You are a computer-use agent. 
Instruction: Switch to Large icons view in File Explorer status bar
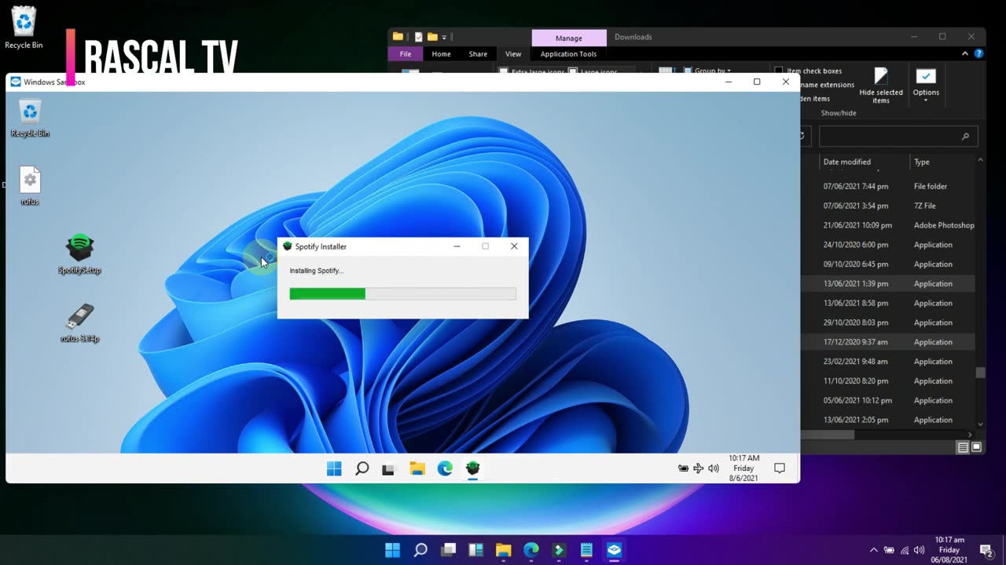(x=976, y=447)
